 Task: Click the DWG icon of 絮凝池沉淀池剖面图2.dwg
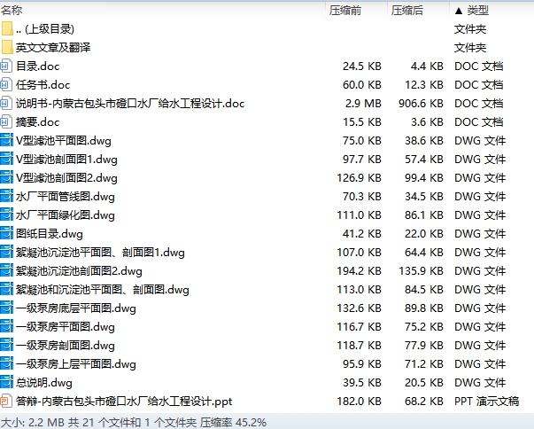pos(6,271)
